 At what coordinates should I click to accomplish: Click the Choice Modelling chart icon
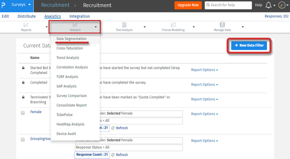173,25
